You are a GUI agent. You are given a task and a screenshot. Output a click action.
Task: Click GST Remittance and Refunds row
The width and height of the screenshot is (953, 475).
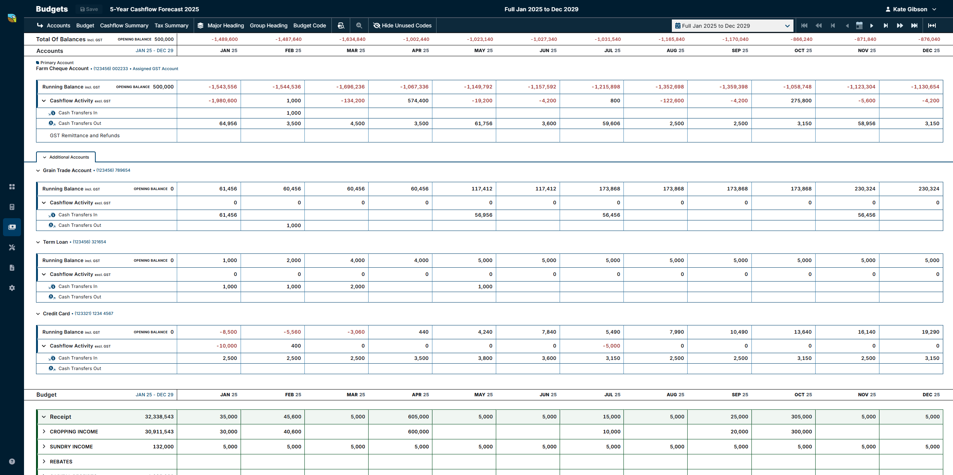pyautogui.click(x=489, y=136)
